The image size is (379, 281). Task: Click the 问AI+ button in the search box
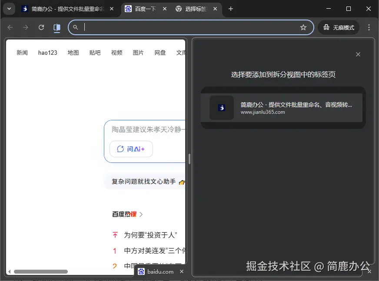coord(131,149)
